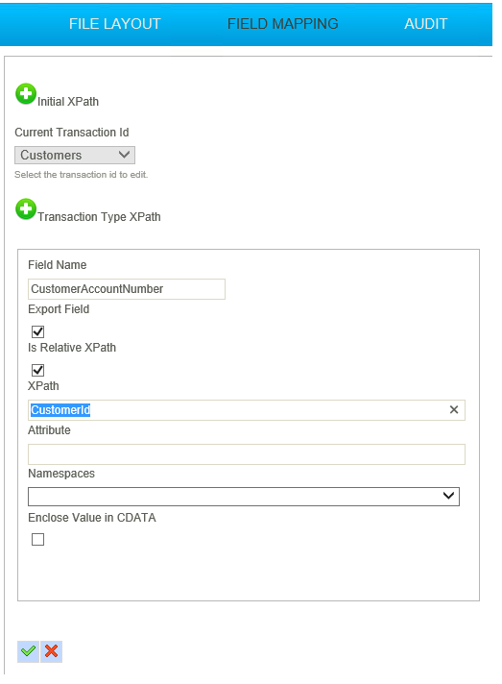Screen dimensions: 502x684
Task: Select the empty Attribute input field
Action: click(247, 454)
